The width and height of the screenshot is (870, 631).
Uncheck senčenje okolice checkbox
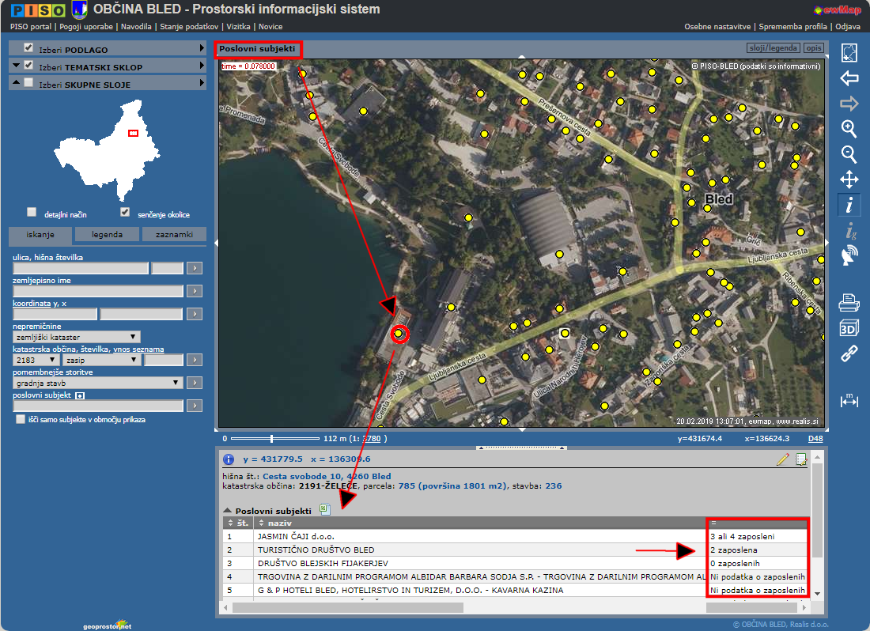(x=125, y=213)
